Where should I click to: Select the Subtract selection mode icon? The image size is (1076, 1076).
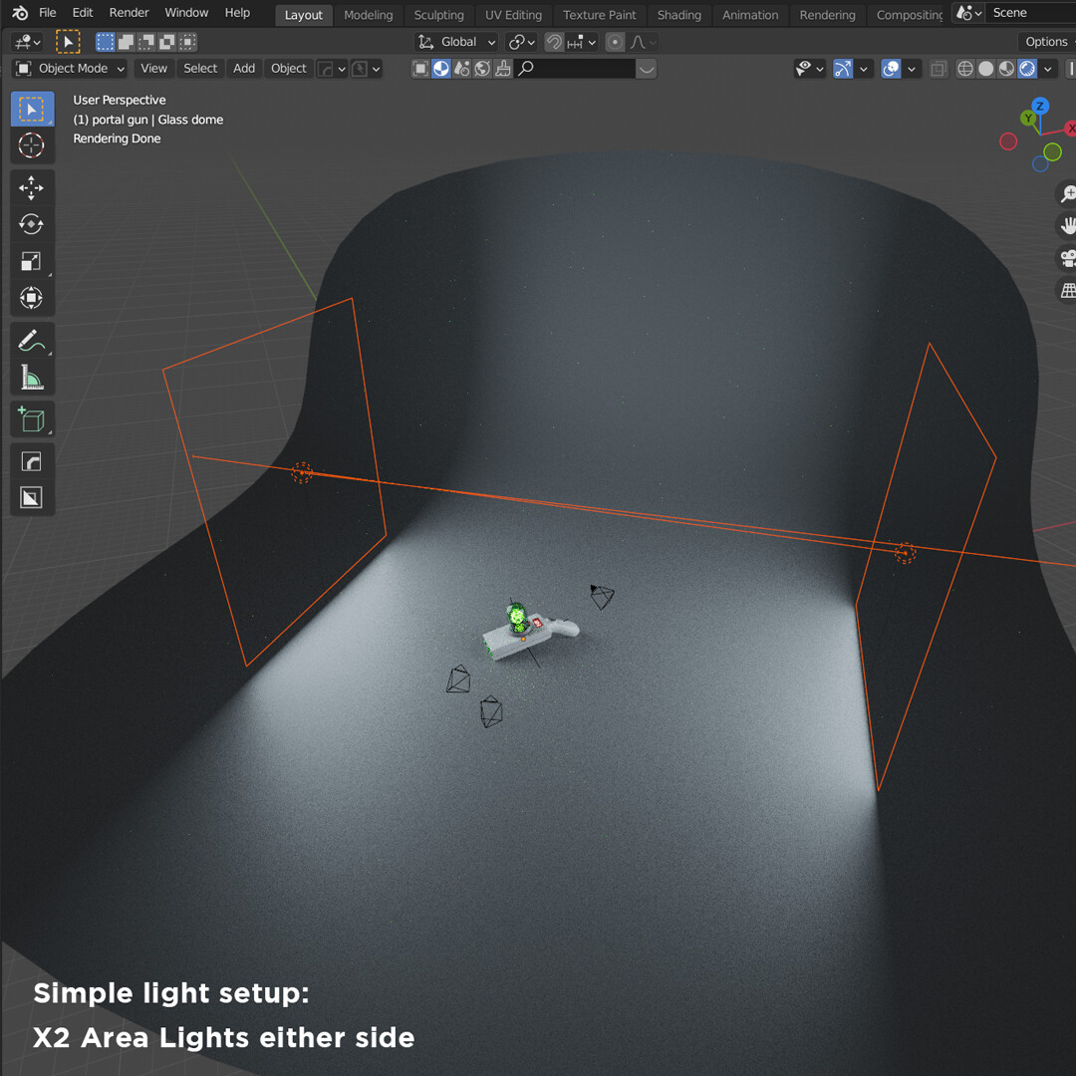146,42
